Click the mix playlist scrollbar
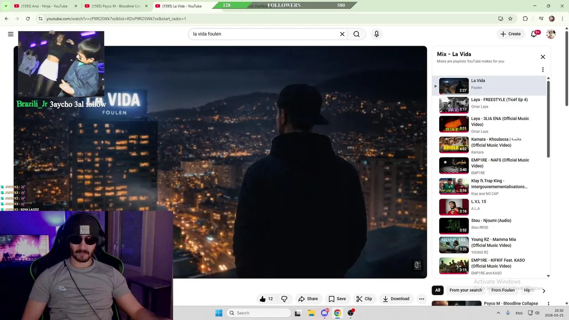This screenshot has width=569, height=320. (x=548, y=119)
